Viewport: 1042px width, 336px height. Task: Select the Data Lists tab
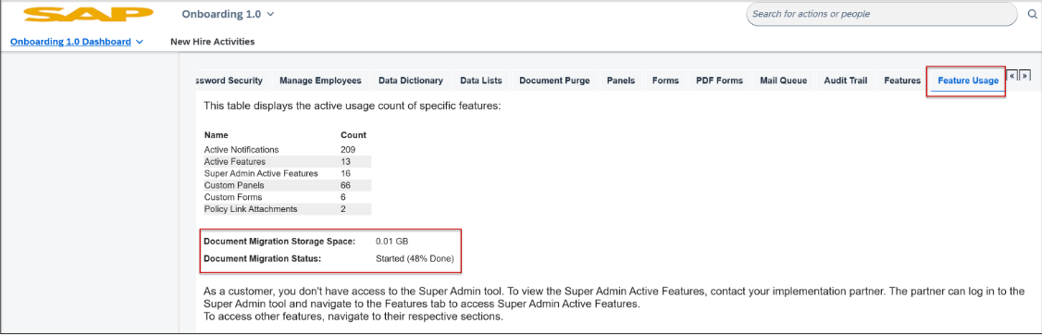481,81
